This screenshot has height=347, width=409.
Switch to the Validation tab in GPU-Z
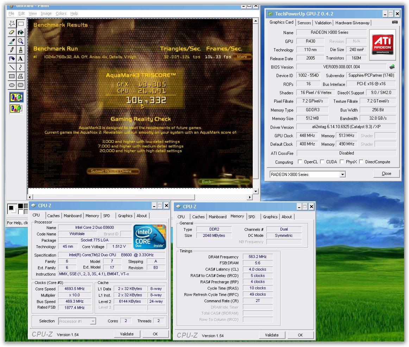[x=323, y=23]
